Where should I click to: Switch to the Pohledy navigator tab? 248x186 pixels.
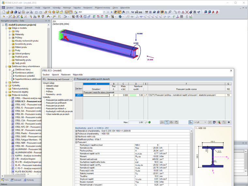[29, 180]
